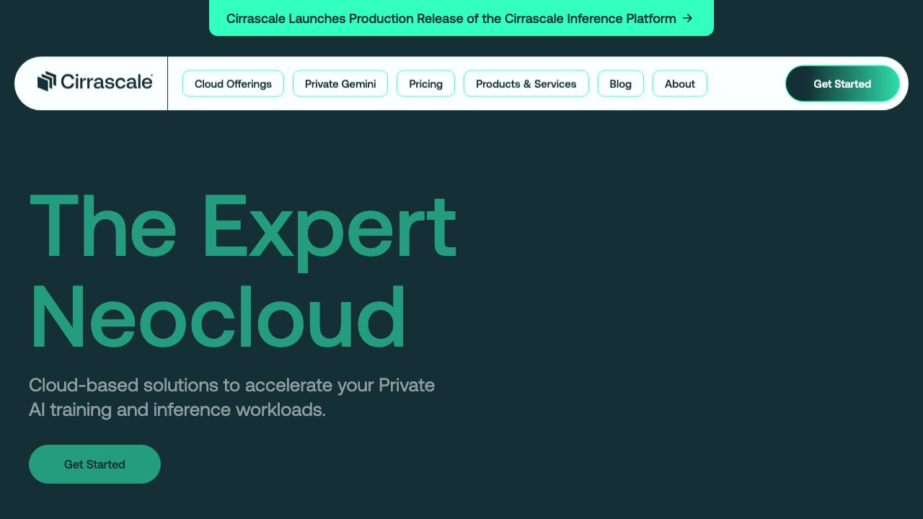
Task: Click the text "Cloud-based solutions to accelerate your Private"
Action: pyautogui.click(x=231, y=385)
